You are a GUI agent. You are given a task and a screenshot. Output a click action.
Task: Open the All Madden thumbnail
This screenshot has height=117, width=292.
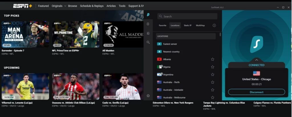click(123, 34)
